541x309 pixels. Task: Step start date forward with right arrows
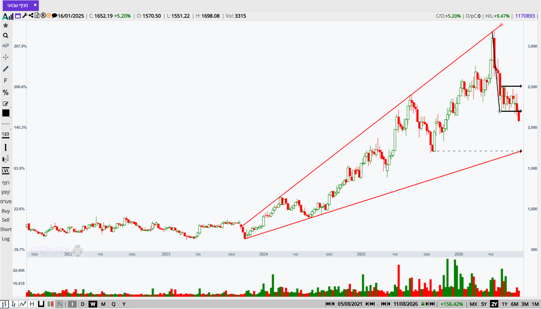(x=370, y=304)
